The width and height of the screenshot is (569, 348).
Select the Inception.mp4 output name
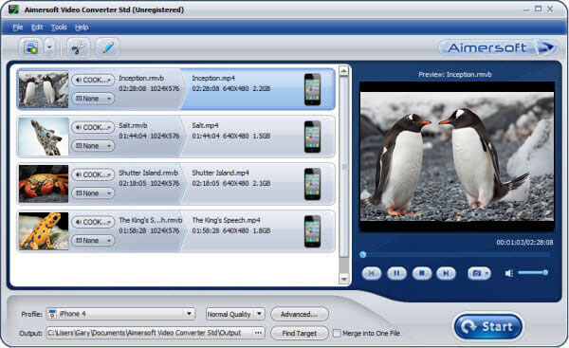[x=213, y=78]
